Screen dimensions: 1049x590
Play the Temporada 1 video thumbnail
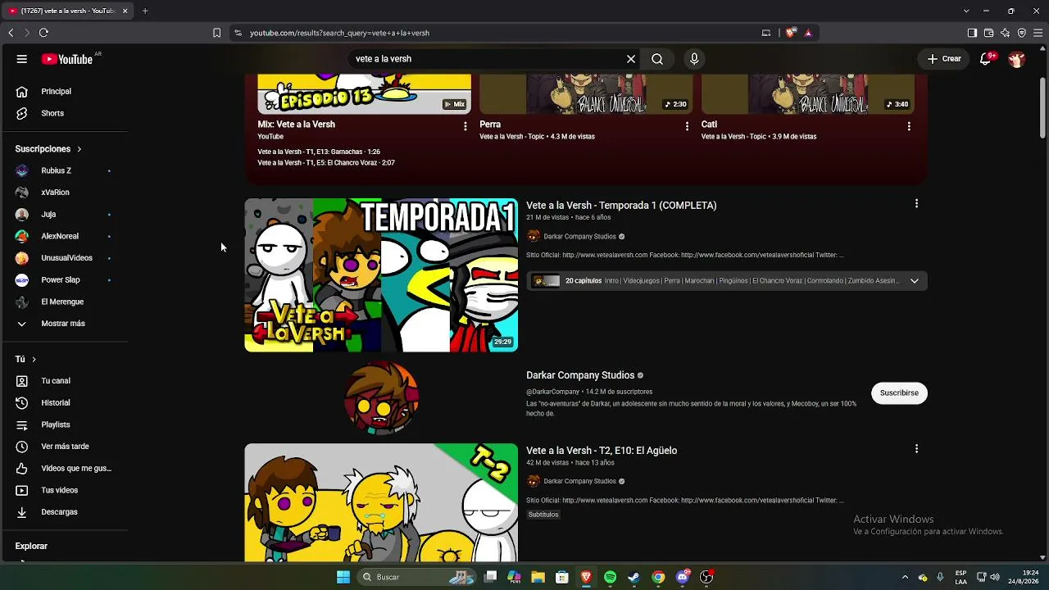pyautogui.click(x=381, y=275)
